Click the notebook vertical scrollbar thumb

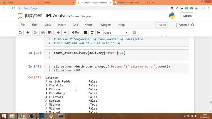point(211,102)
